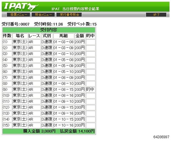Select horse combination 01-09-16
This screenshot has width=171, height=141.
64,113
